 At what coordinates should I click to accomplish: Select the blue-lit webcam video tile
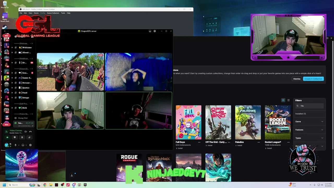[x=139, y=72]
